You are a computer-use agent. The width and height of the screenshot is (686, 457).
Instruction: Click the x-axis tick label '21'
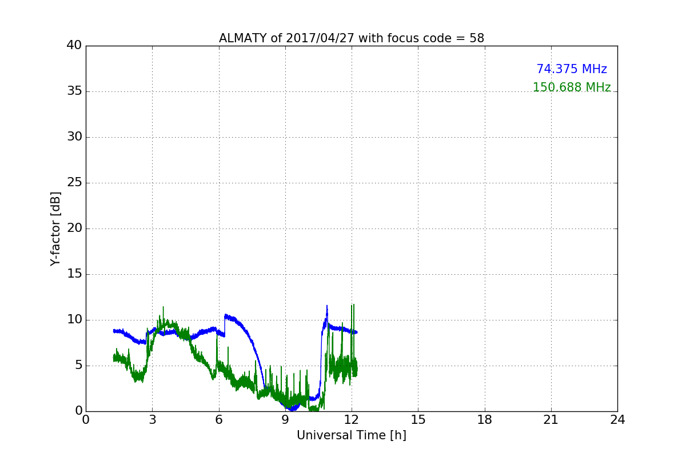tap(551, 420)
